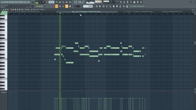Select the piano roll Mute tool

pyautogui.click(x=20, y=9)
